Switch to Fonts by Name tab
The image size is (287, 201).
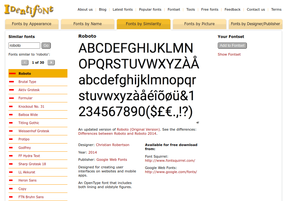tap(88, 24)
